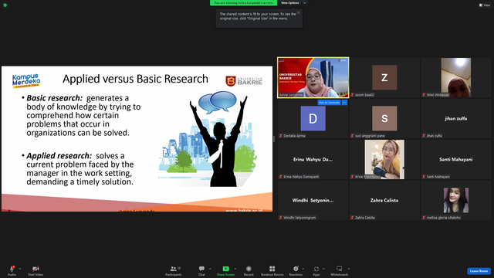Image resolution: width=494 pixels, height=278 pixels.
Task: Select the Santi Mahayani participant tile
Action: (x=456, y=160)
